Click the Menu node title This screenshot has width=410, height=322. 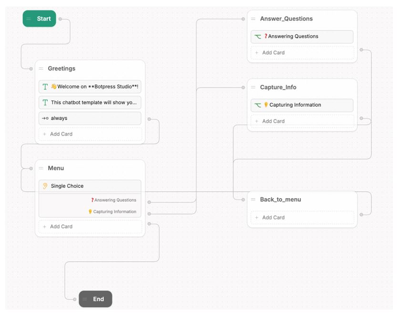pos(56,168)
